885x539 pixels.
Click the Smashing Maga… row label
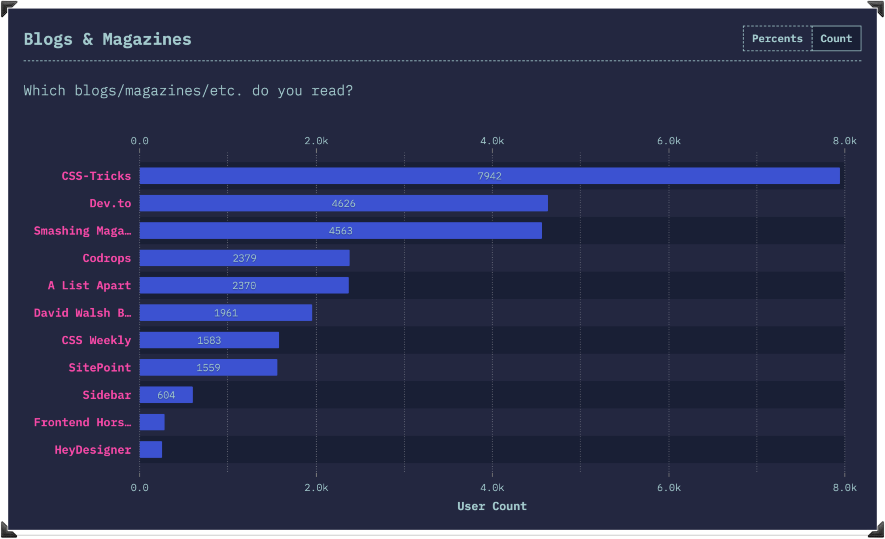point(82,231)
